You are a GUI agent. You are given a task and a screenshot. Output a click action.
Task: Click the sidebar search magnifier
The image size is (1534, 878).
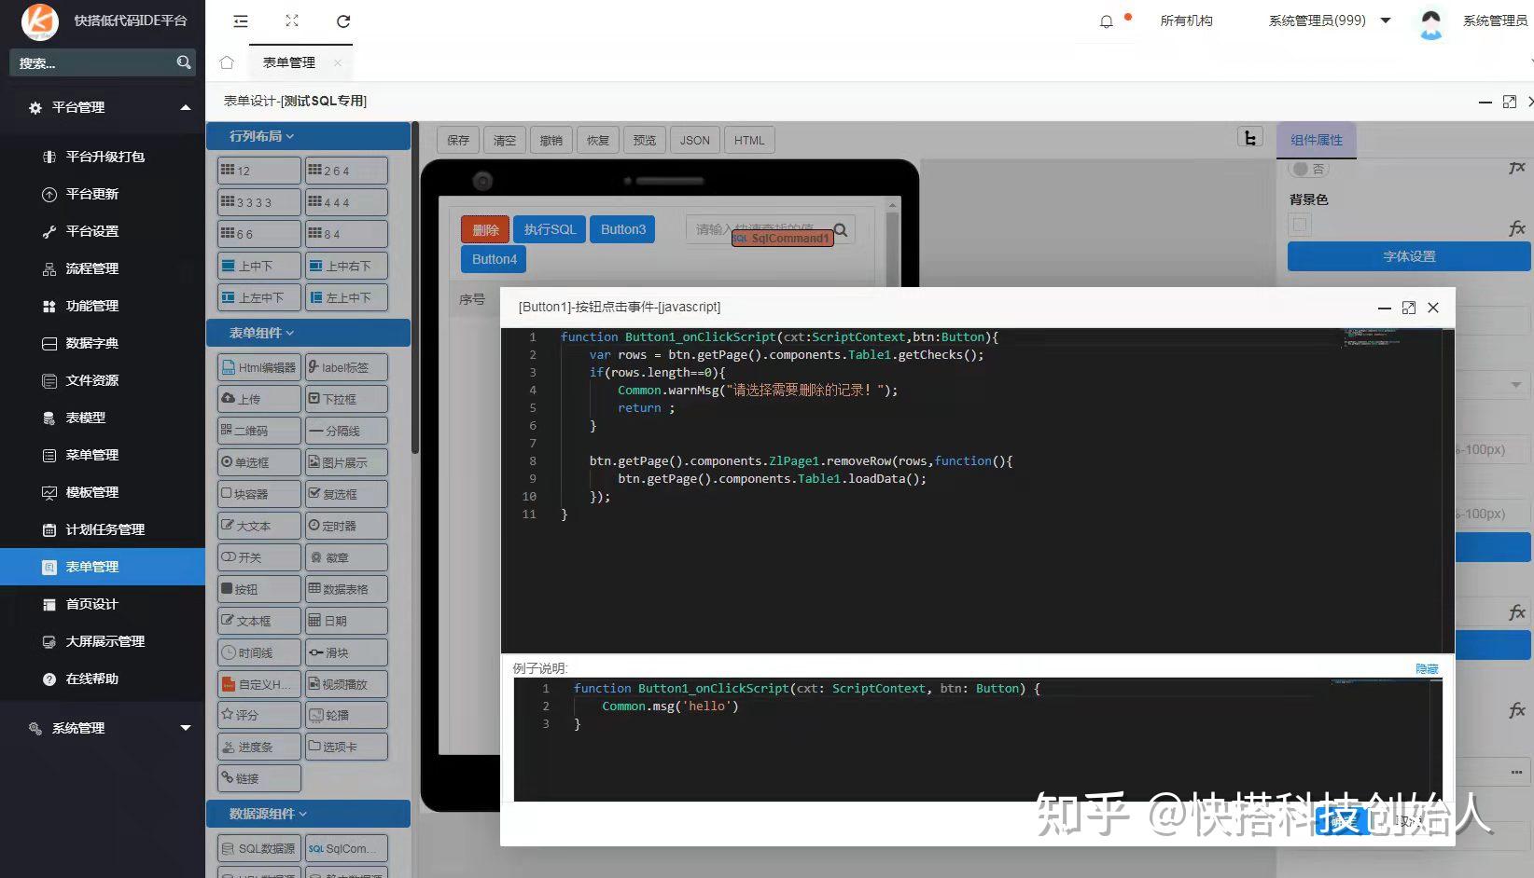coord(184,62)
